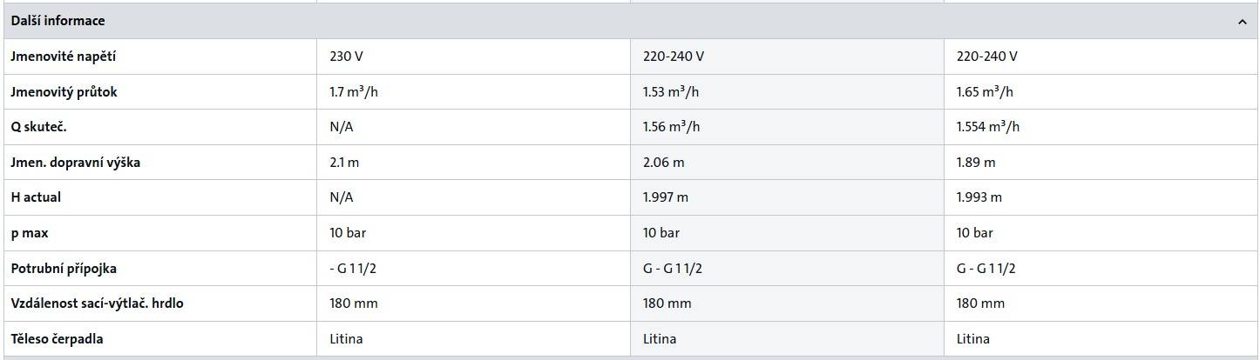Select the Těleso čerpadla row label
Screen dimensions: 1260x360
pos(57,339)
